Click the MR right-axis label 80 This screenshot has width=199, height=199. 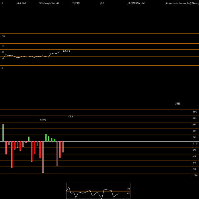(194, 118)
